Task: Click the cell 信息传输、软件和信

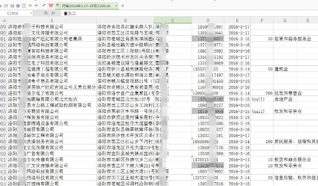Action: (296, 178)
